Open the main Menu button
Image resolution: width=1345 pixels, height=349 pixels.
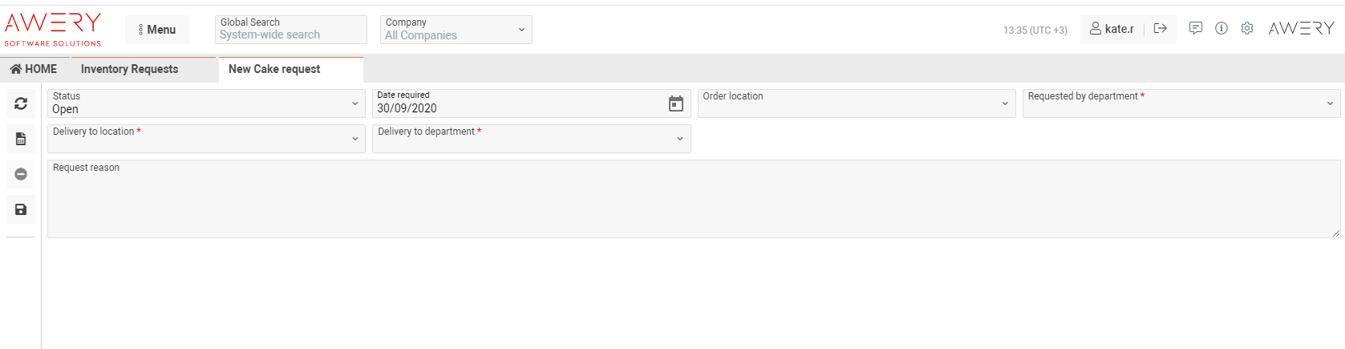(x=157, y=30)
